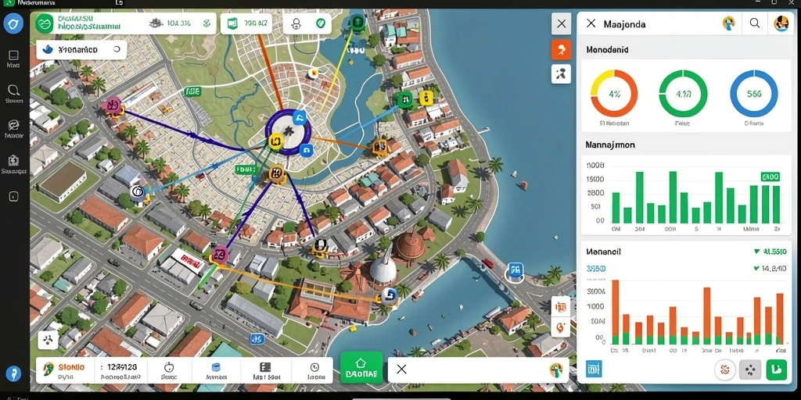Click the blue donut chart showing 566
Image resolution: width=801 pixels, height=400 pixels.
coord(753,94)
